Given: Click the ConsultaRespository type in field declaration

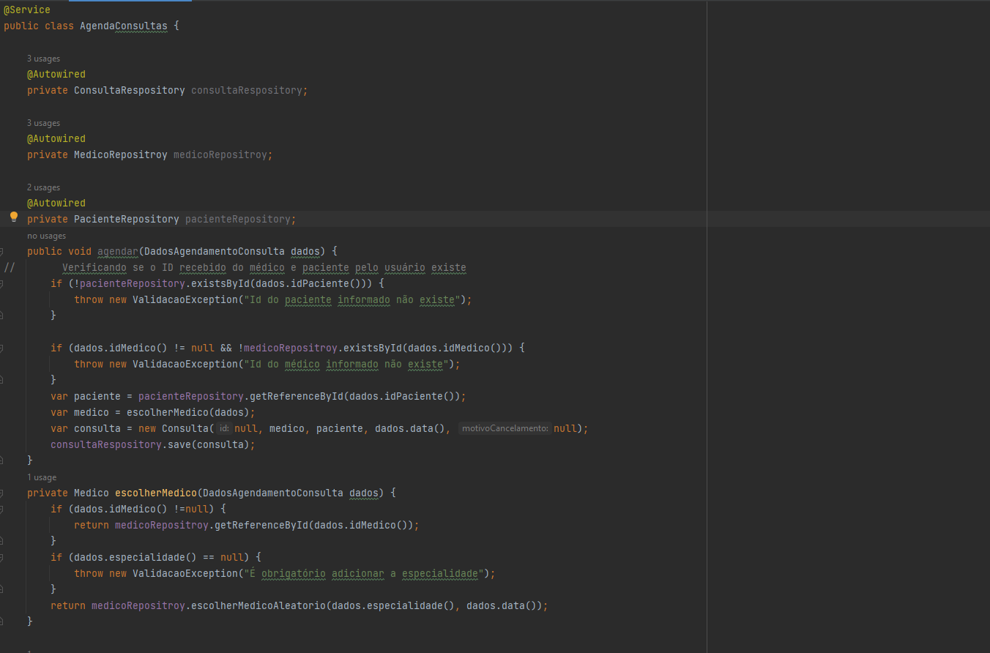Looking at the screenshot, I should point(130,90).
